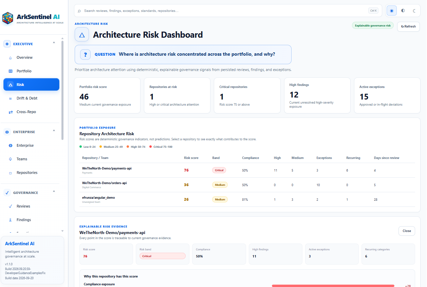This screenshot has width=427, height=287.
Task: Click the Findings icon in sidebar
Action: coord(10,220)
